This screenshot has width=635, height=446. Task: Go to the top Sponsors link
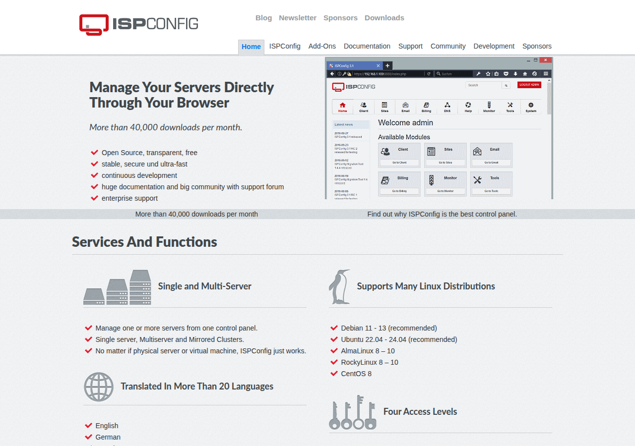(x=340, y=18)
